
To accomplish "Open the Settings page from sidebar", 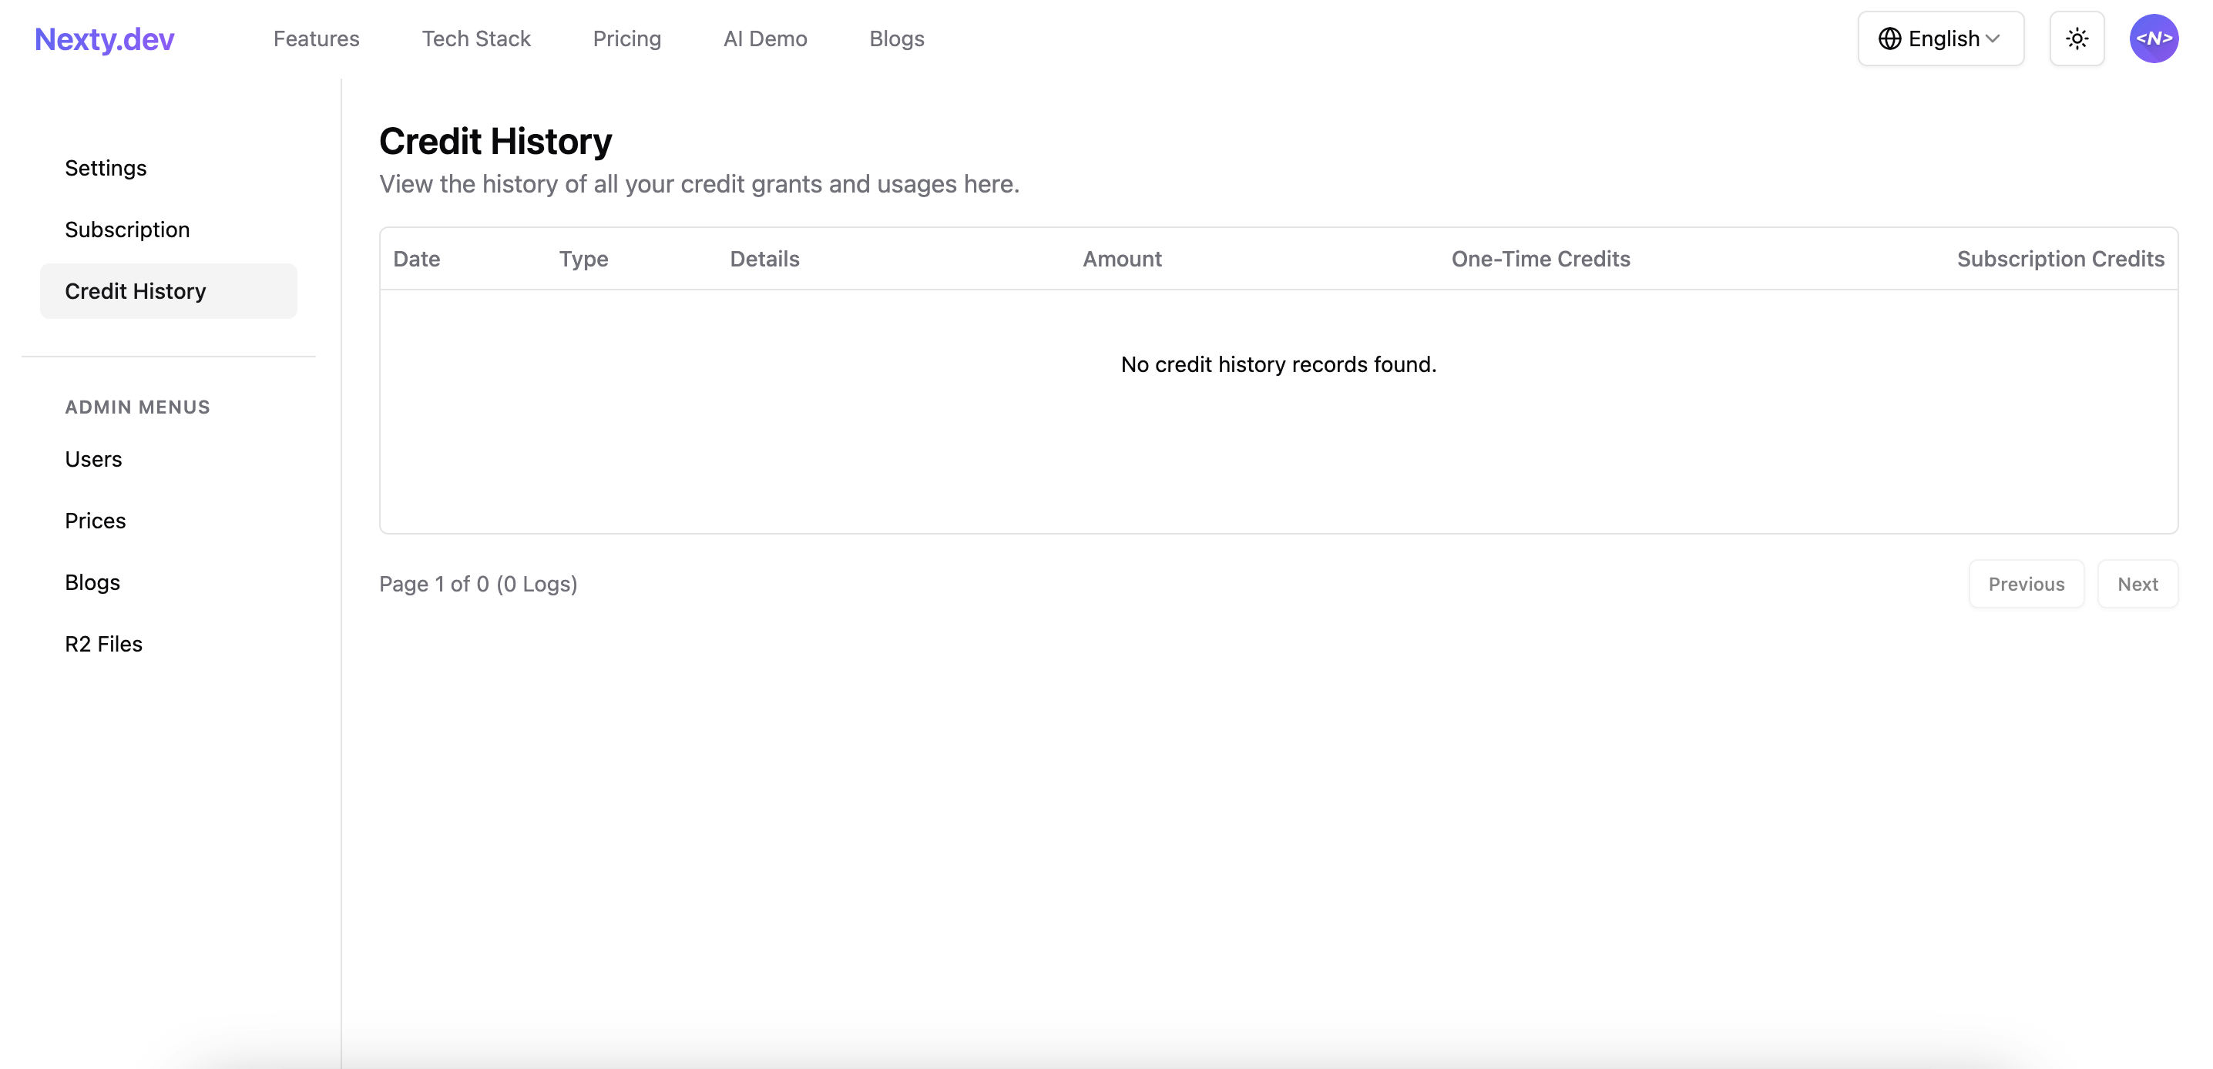I will [106, 167].
